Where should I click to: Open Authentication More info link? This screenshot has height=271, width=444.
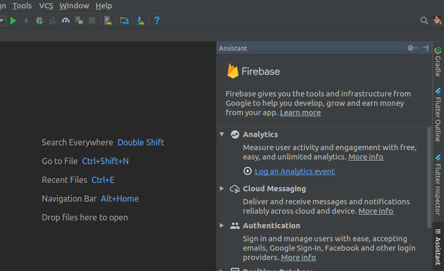[298, 257]
